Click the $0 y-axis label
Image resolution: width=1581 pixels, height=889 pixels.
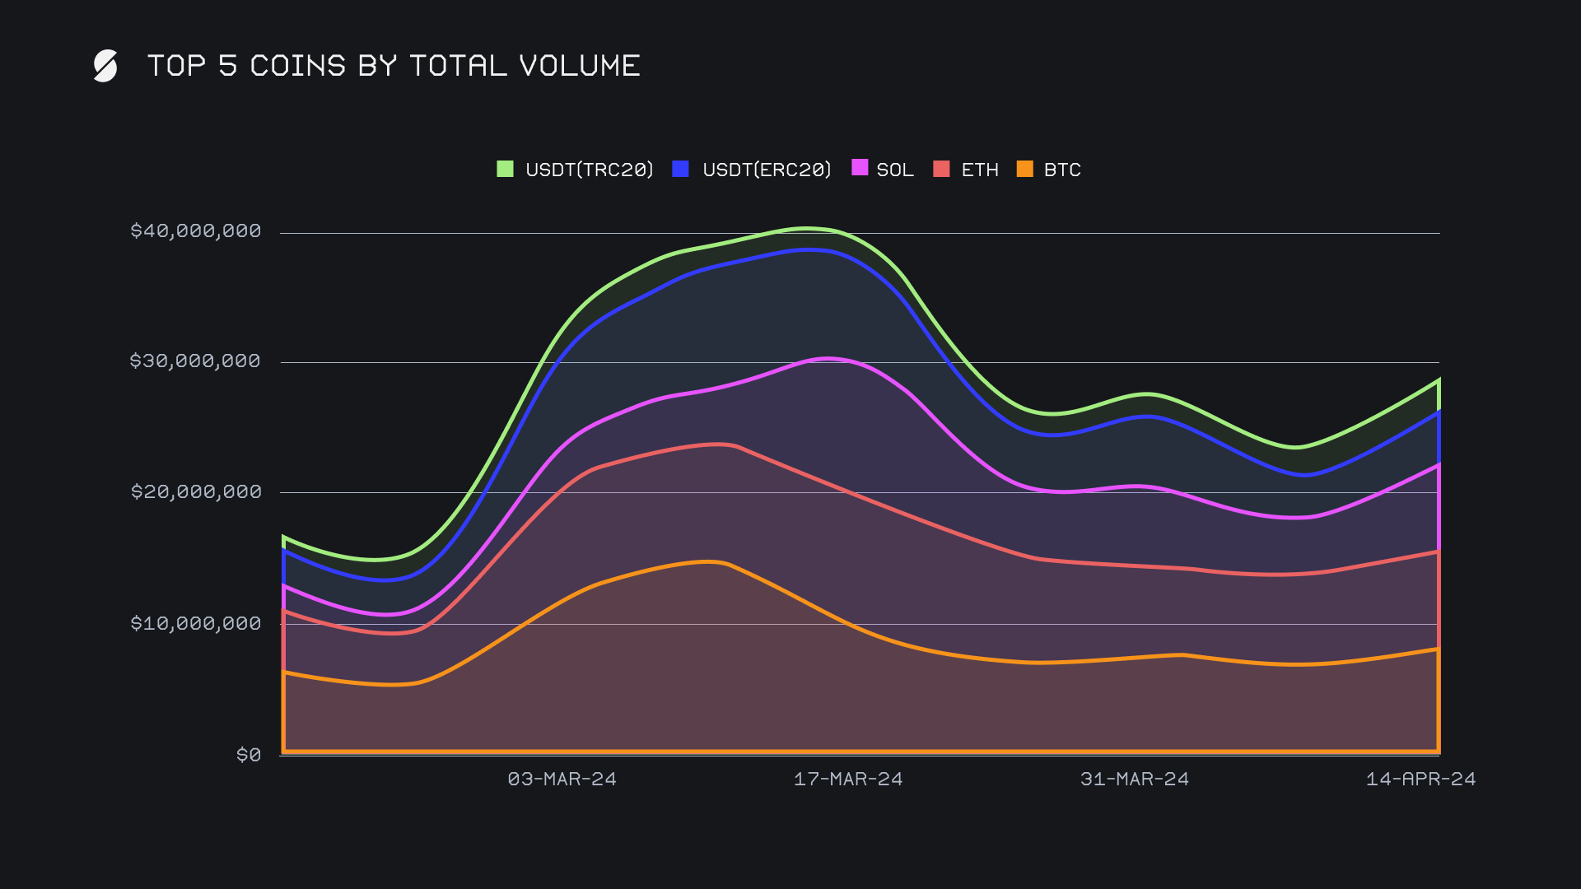(x=249, y=755)
